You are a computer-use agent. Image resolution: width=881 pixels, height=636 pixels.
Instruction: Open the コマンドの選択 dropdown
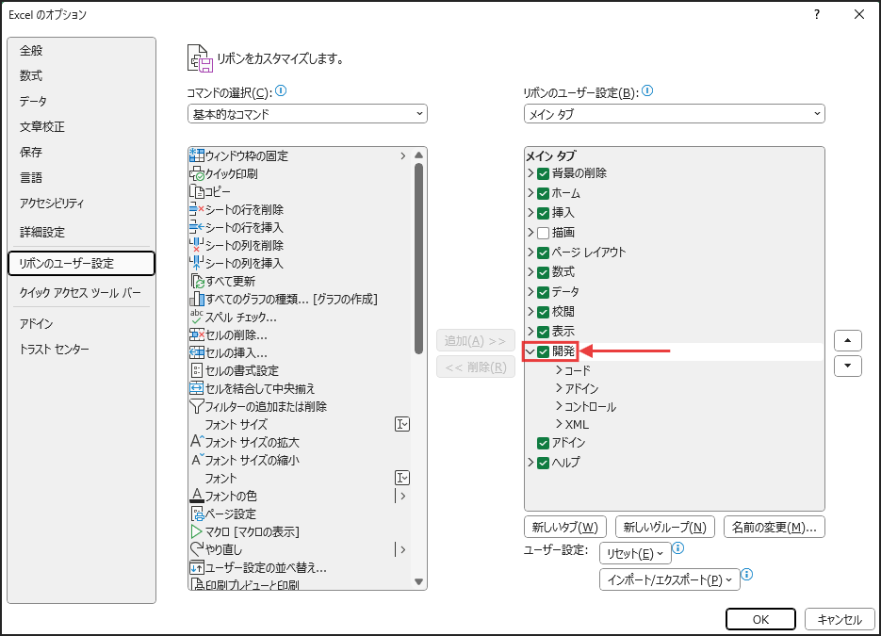(x=307, y=114)
